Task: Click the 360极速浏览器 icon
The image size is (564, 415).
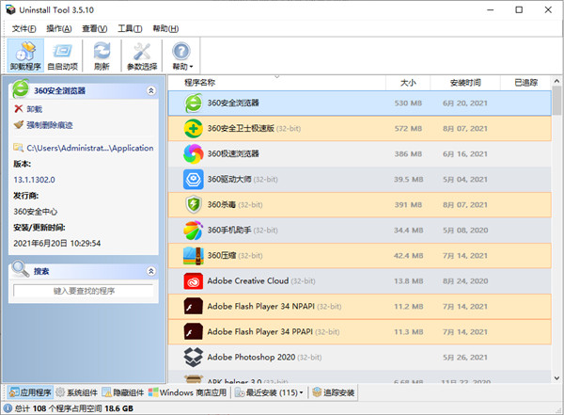Action: (x=193, y=153)
